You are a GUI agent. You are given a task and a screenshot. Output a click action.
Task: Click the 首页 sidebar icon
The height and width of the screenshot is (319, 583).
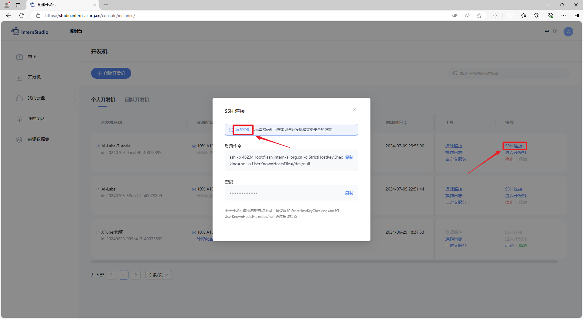19,57
